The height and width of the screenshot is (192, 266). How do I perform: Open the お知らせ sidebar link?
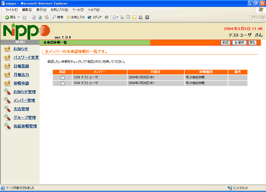(x=21, y=49)
